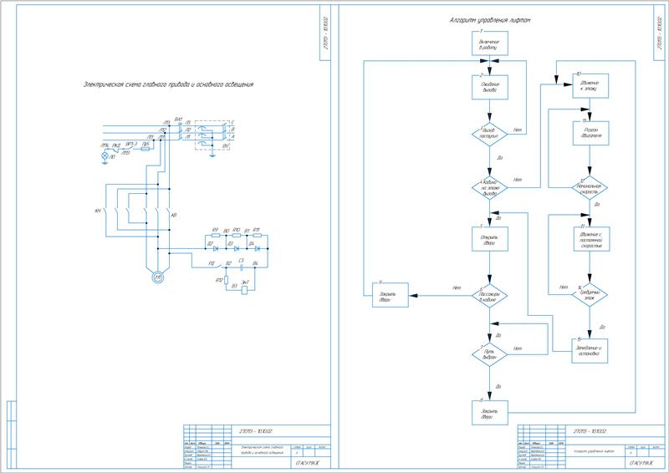The width and height of the screenshot is (669, 473).
Task: Select decision diamond 3 Вызов поступил
Action: [490, 135]
